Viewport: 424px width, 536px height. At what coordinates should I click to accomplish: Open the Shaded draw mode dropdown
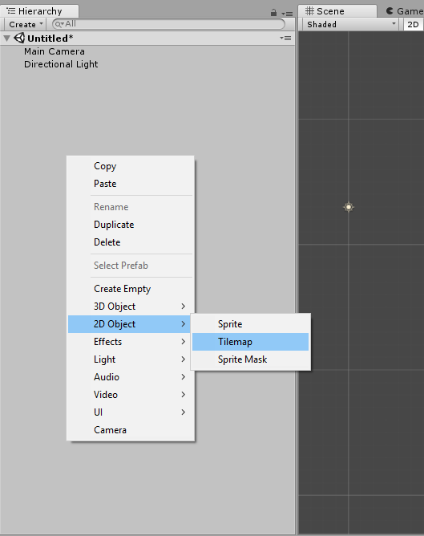[x=350, y=25]
